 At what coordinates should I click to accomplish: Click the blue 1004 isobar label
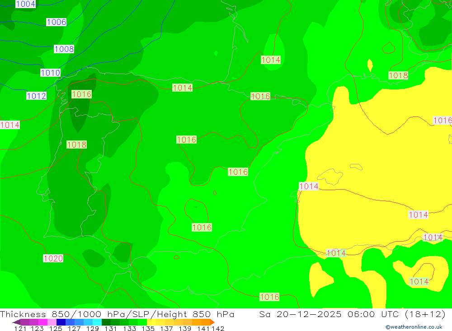25,4
